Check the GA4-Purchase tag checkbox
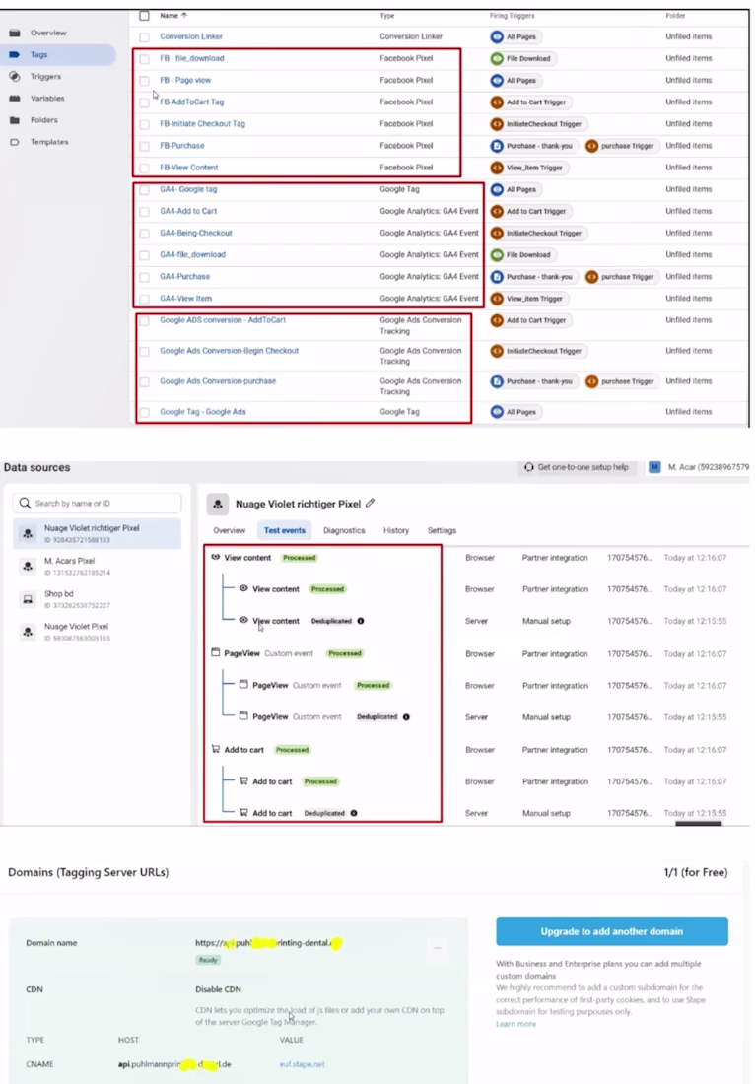This screenshot has height=1084, width=755. [145, 277]
